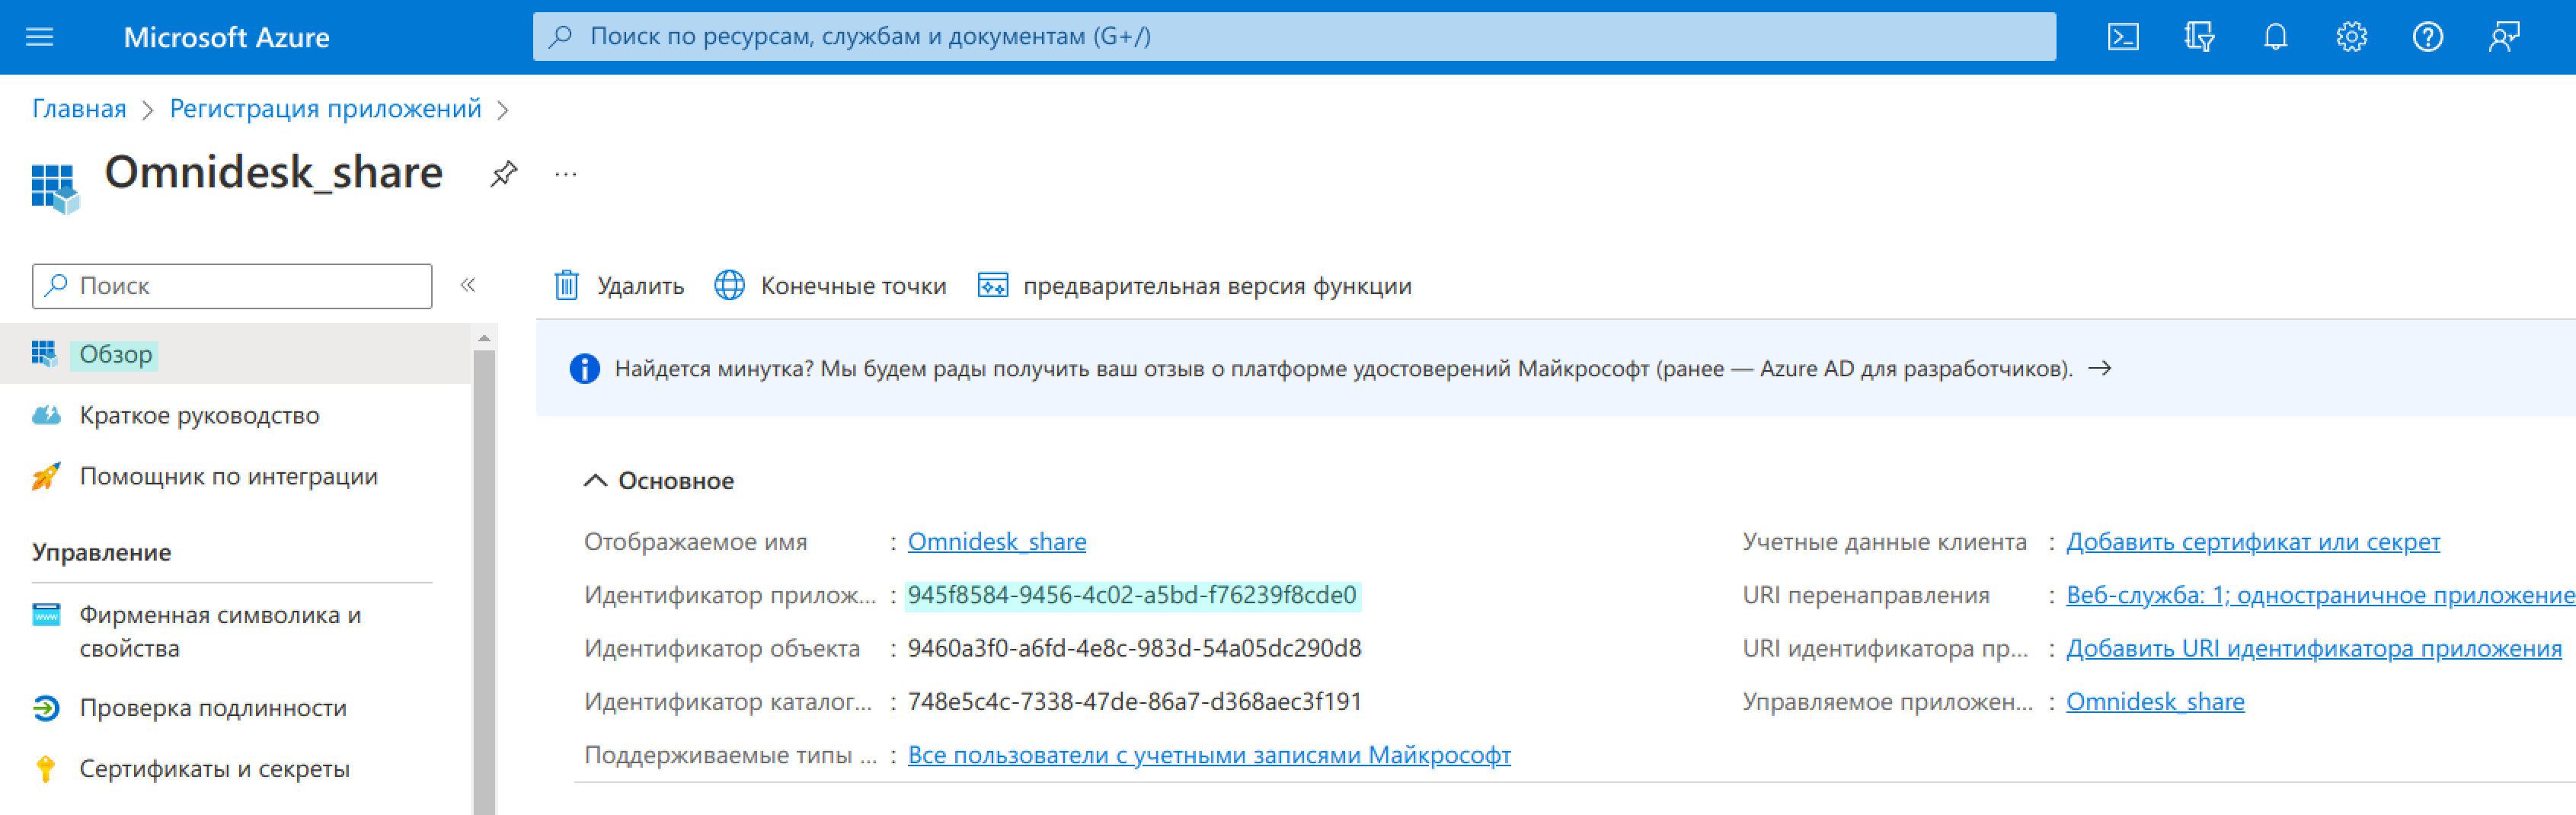Click Добавить сертификат или секрет link
This screenshot has height=815, width=2576.
(x=2252, y=541)
